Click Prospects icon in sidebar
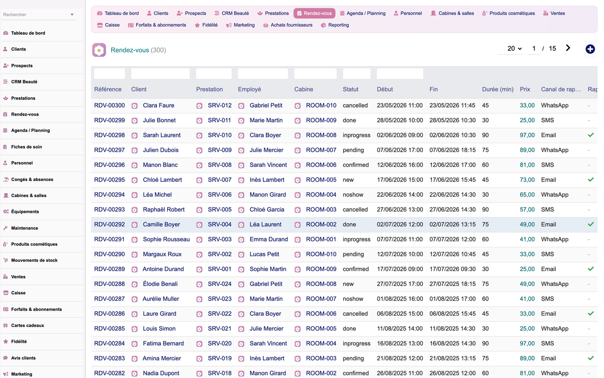This screenshot has height=378, width=604. point(6,65)
